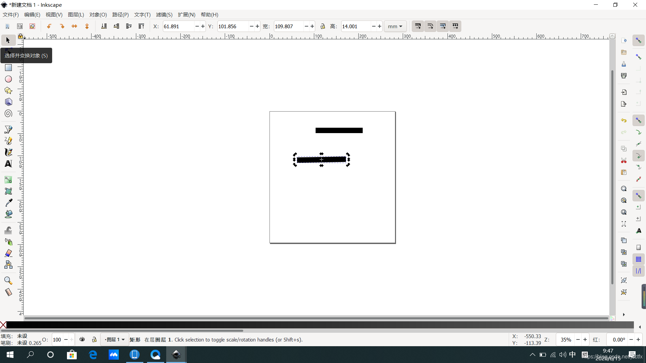Pick the Eraser tool
The height and width of the screenshot is (363, 646).
pos(8,253)
